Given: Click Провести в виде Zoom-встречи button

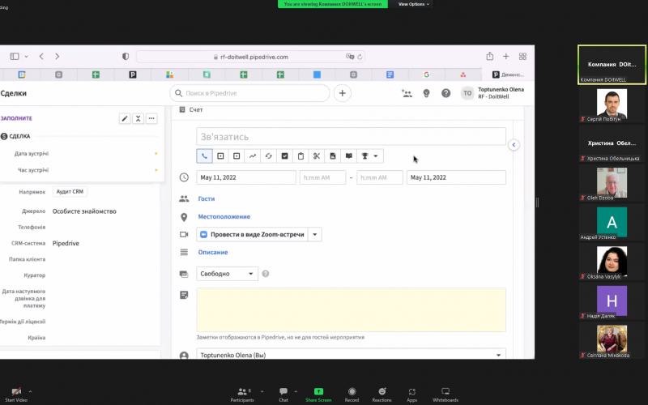Looking at the screenshot, I should coord(252,234).
